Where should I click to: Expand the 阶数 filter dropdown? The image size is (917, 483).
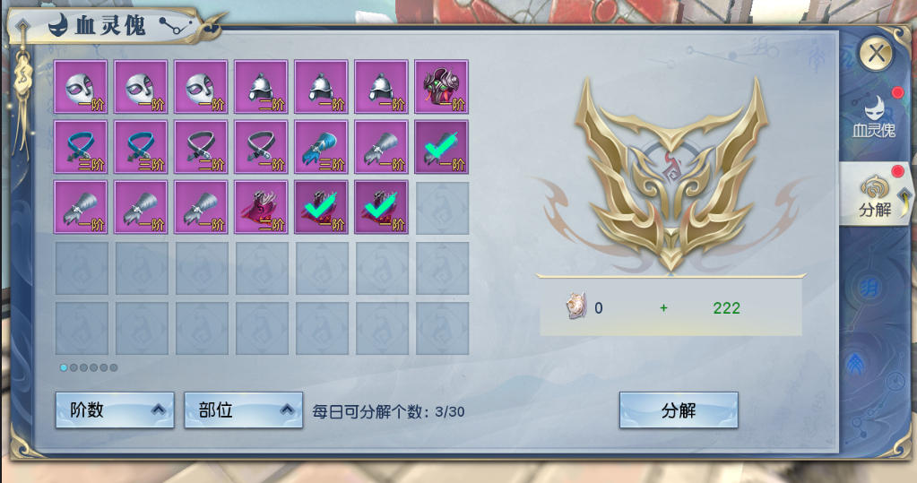pyautogui.click(x=115, y=410)
